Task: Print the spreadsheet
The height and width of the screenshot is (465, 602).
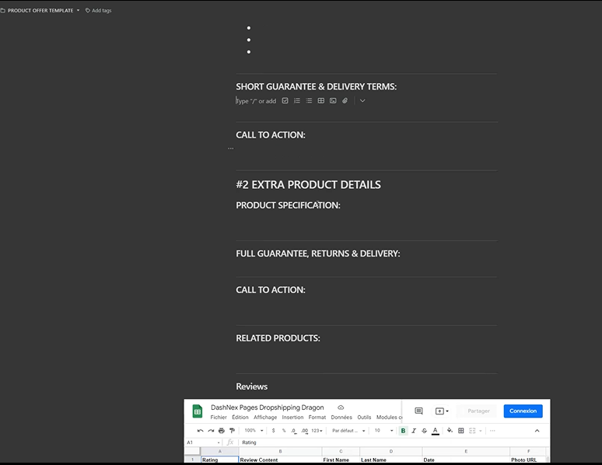Action: pos(222,431)
